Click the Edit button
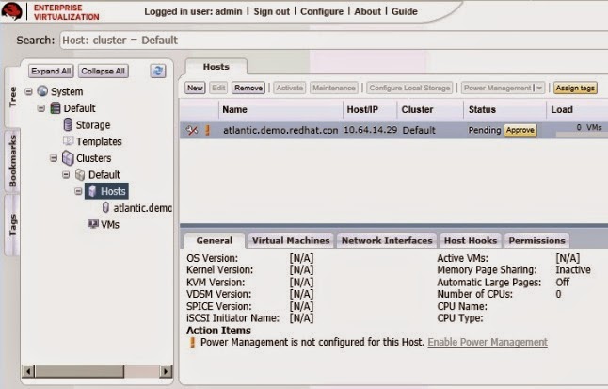The image size is (608, 389). (218, 89)
